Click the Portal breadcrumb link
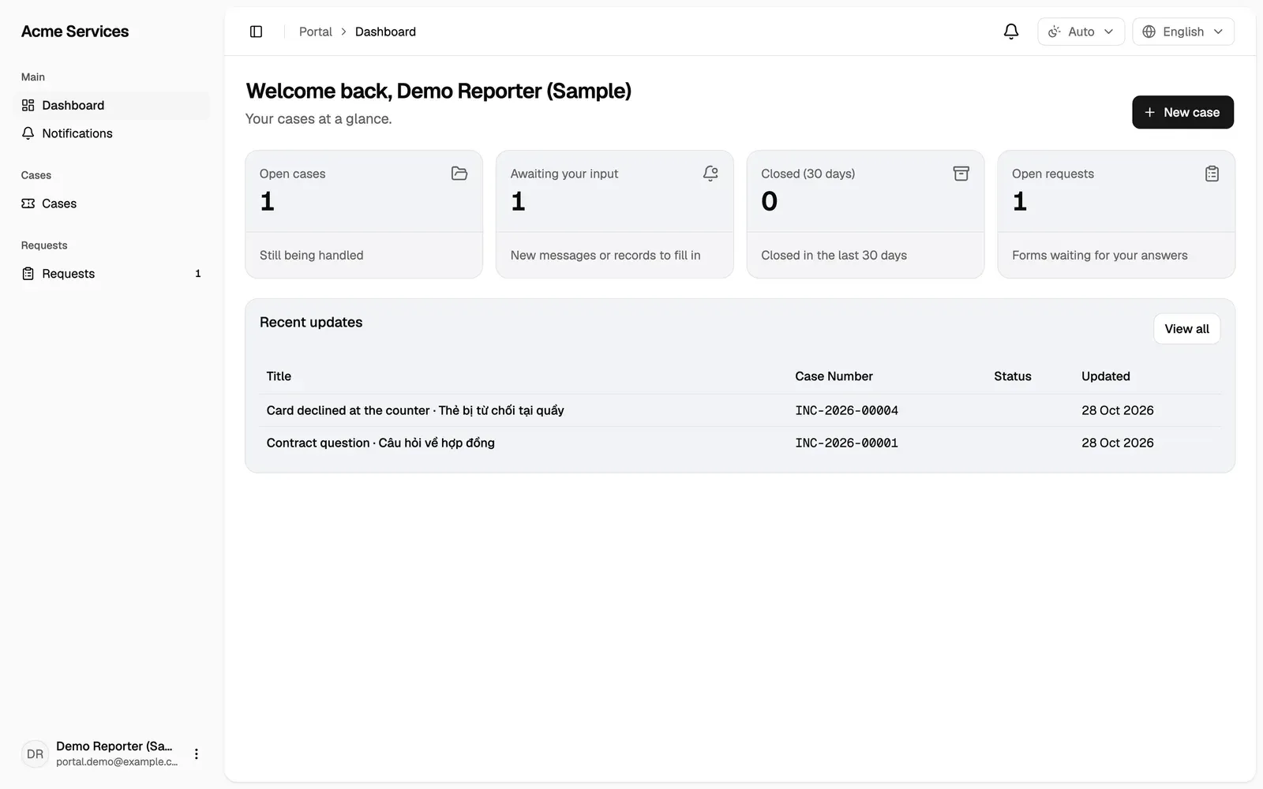 [x=316, y=32]
